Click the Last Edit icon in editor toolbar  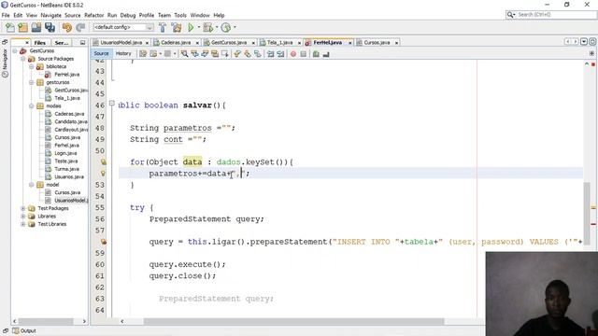click(143, 54)
